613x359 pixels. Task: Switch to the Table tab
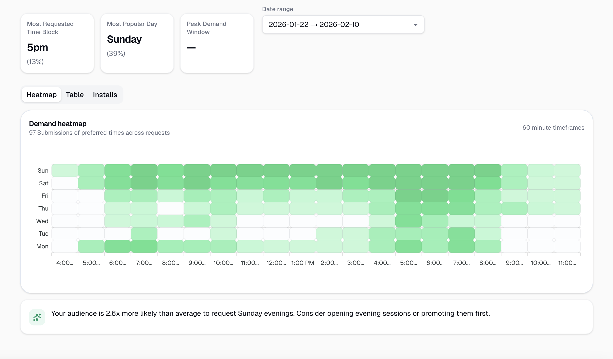75,95
